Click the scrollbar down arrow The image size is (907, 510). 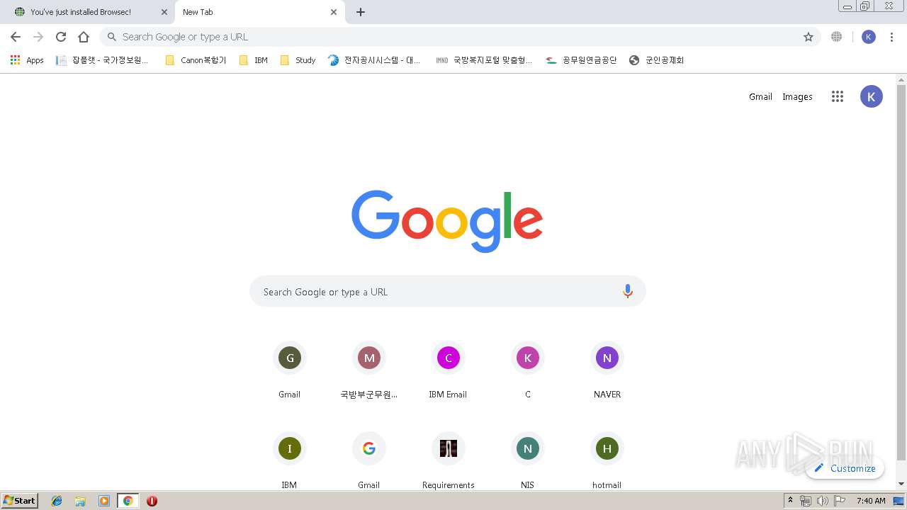[x=901, y=484]
